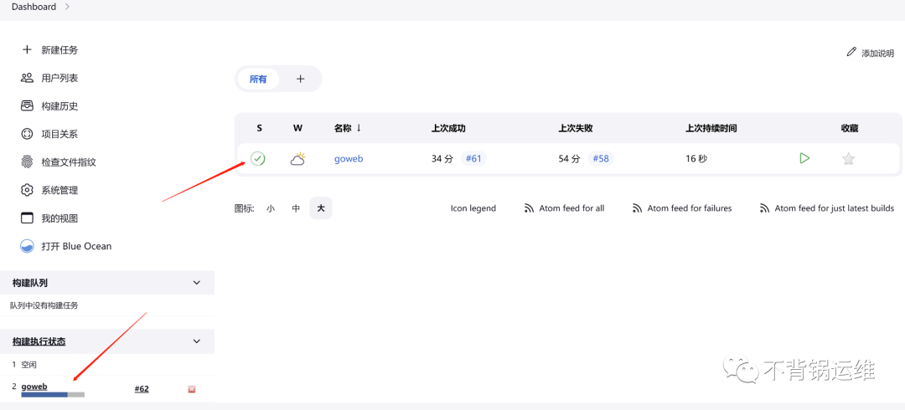The width and height of the screenshot is (905, 410).
Task: Sort by the W weather column header
Action: coord(297,128)
